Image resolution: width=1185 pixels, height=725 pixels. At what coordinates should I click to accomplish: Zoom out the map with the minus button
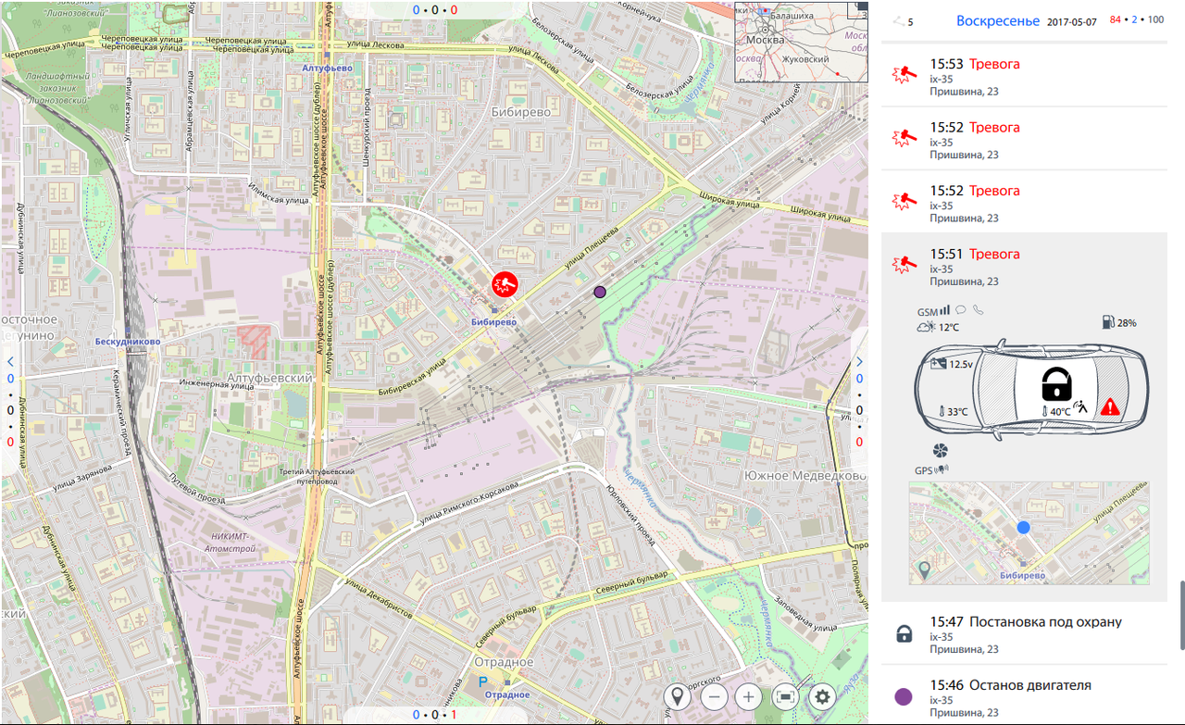click(713, 696)
